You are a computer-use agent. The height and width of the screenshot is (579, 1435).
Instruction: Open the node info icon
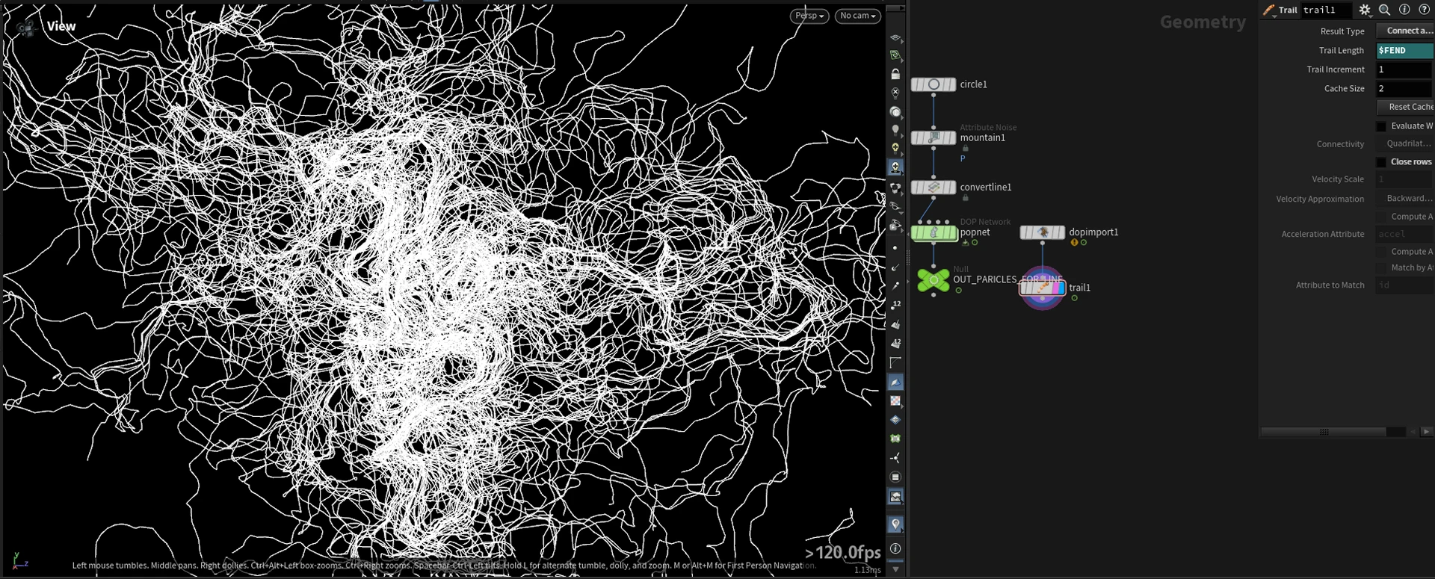tap(1404, 10)
